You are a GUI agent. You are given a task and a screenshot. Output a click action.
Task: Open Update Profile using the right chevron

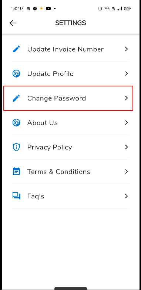click(127, 73)
